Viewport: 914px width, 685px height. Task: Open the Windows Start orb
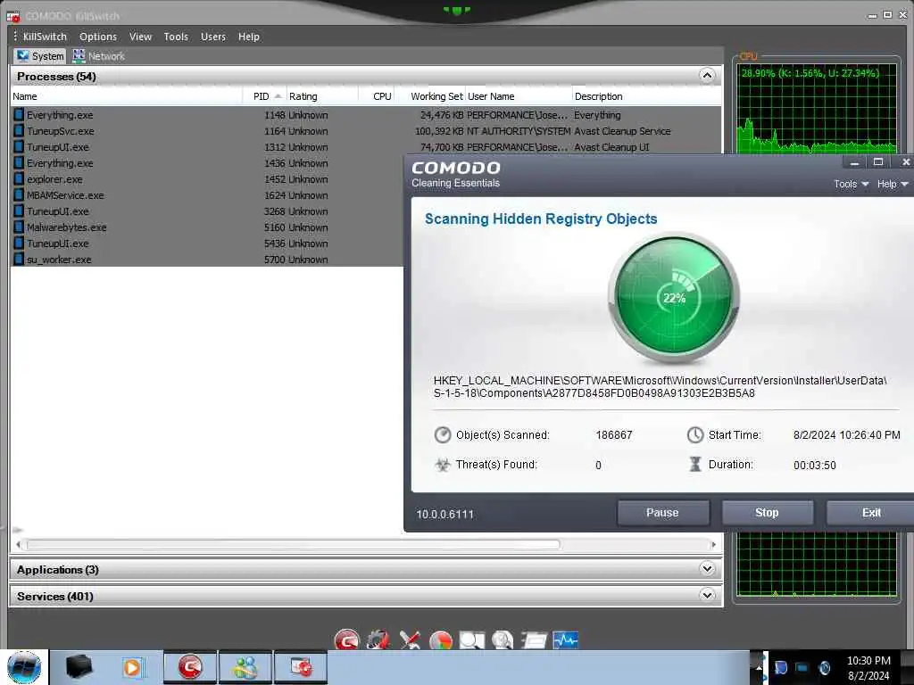pyautogui.click(x=24, y=667)
